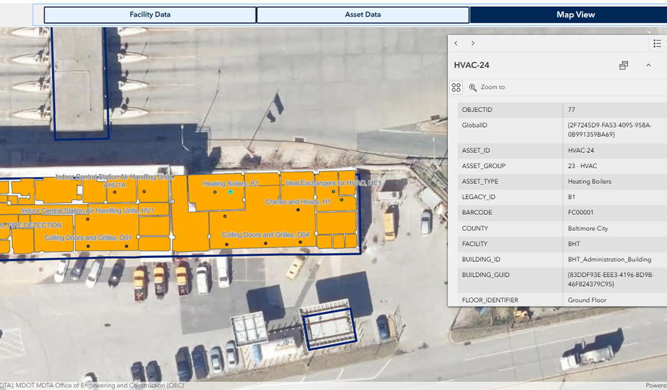Click the FIRE DETECTION map label
Viewport: 667px width, 390px height.
click(35, 225)
